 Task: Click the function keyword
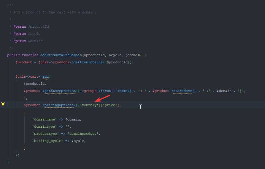(x=30, y=55)
